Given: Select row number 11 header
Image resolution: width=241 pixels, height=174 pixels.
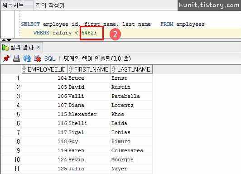Looking at the screenshot, I should [x=11, y=169].
